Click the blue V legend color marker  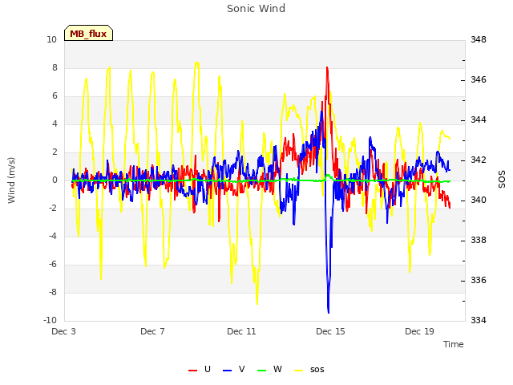[228, 371]
